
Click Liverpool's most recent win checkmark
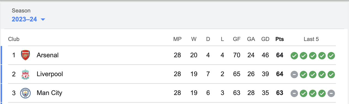coord(331,74)
